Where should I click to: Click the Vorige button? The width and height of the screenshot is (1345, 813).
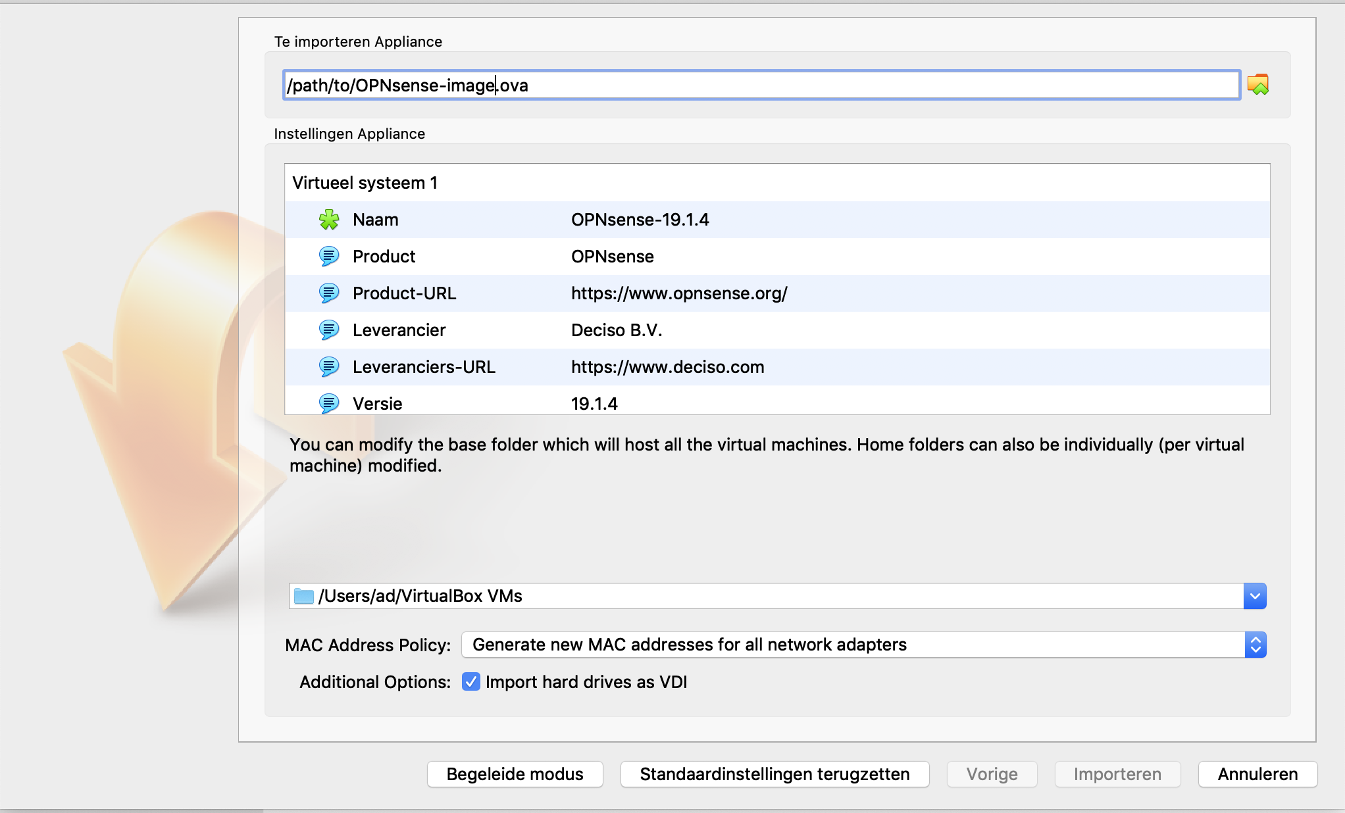pos(992,774)
